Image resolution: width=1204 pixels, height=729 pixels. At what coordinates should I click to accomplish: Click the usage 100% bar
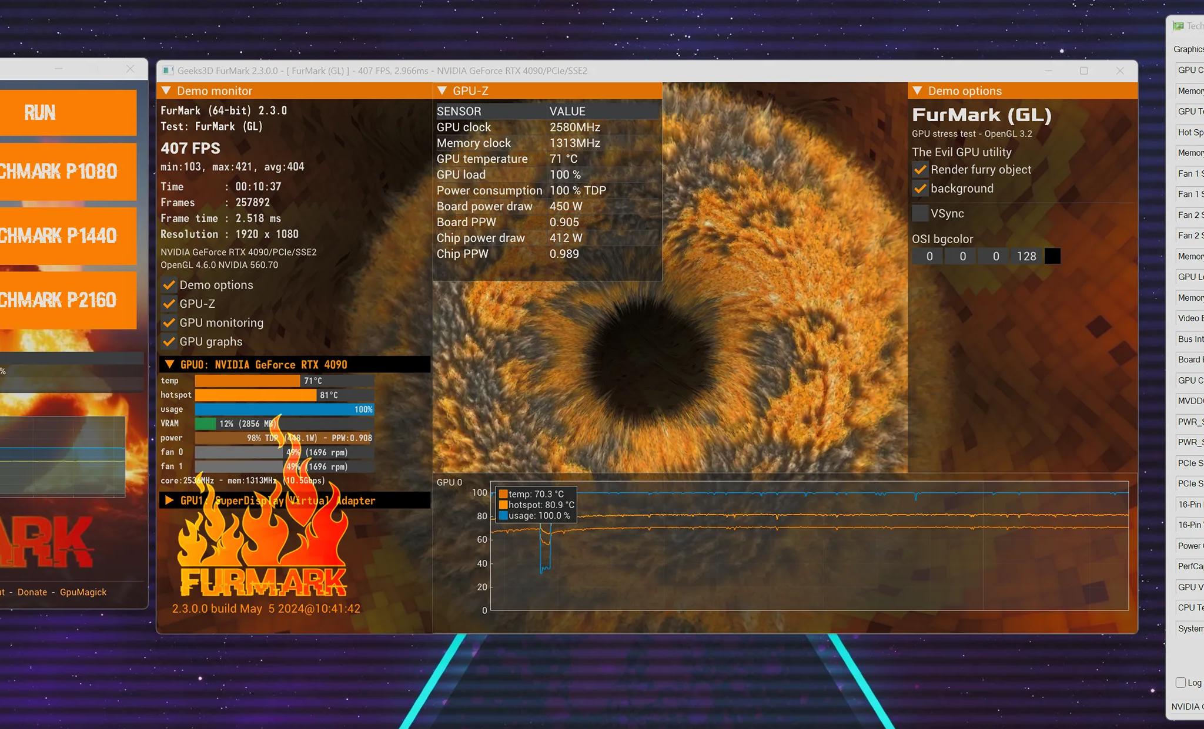285,409
